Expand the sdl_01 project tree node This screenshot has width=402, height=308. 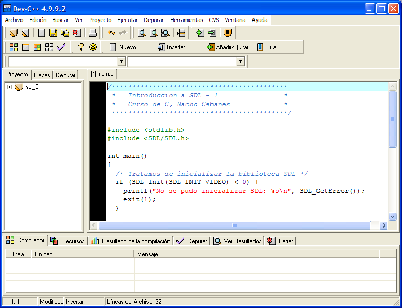[x=10, y=87]
